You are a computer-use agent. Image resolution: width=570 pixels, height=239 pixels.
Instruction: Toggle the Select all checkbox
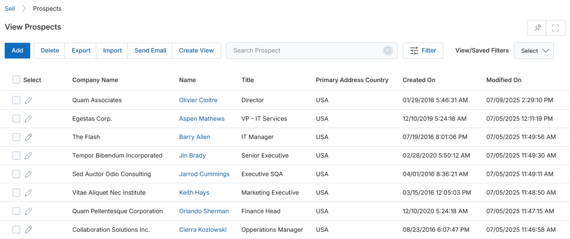(x=16, y=80)
